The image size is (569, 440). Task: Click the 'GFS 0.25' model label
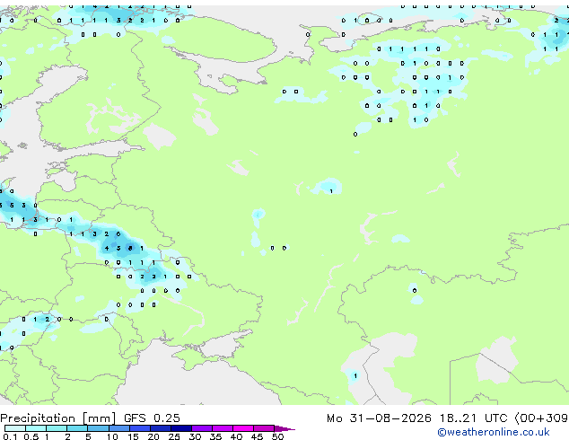coord(152,418)
